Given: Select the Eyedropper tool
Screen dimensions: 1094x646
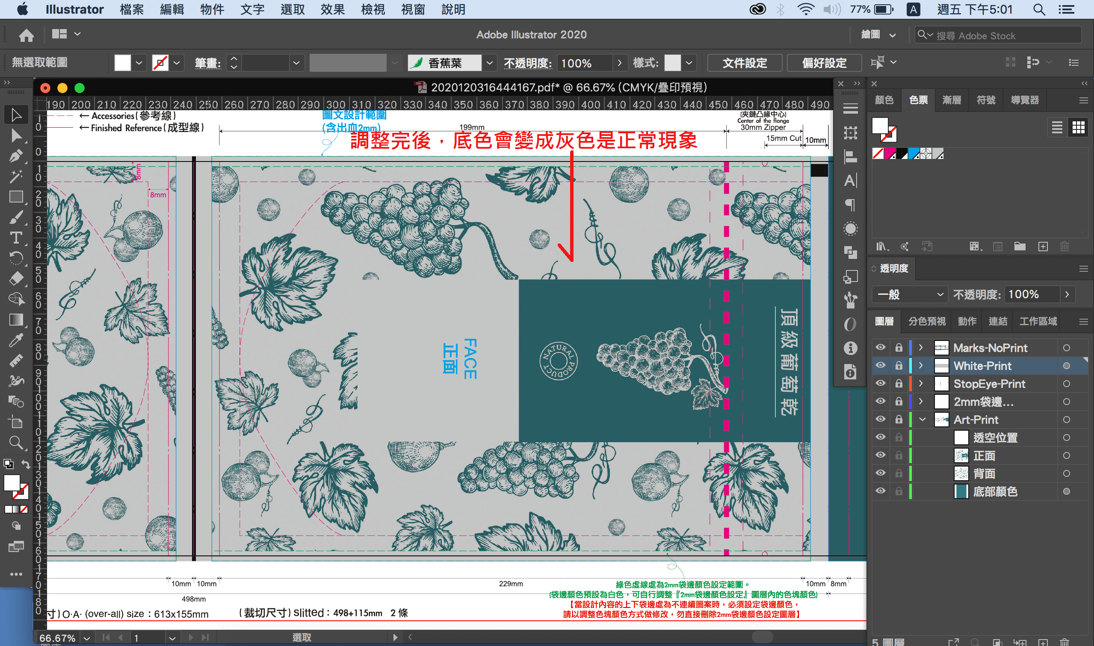Looking at the screenshot, I should pyautogui.click(x=16, y=341).
